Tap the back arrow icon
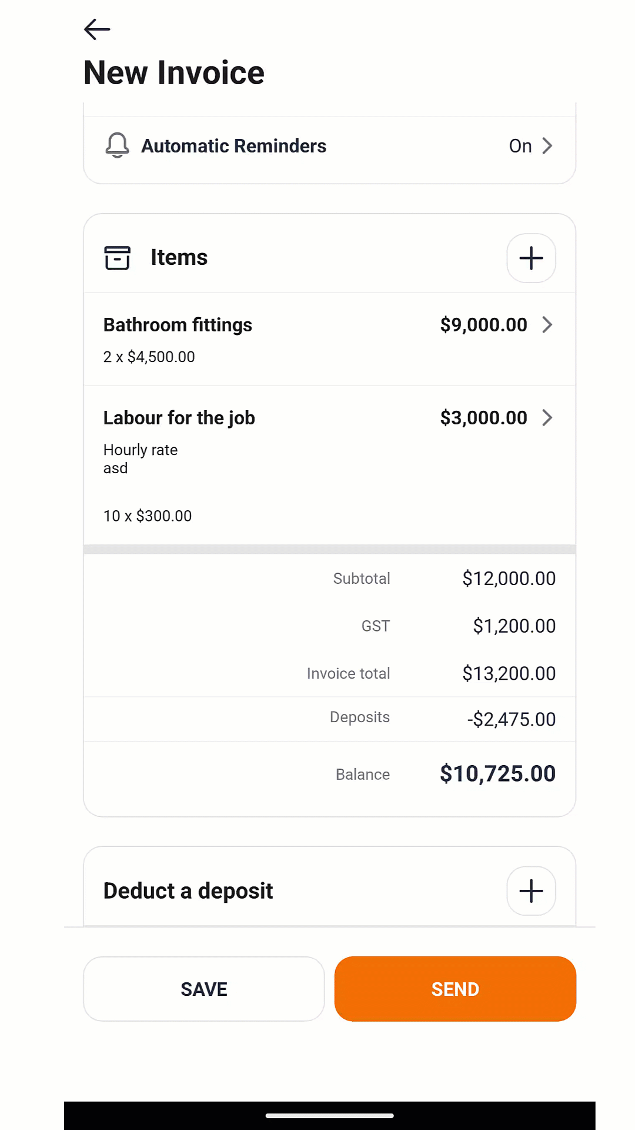This screenshot has width=635, height=1130. pyautogui.click(x=97, y=29)
